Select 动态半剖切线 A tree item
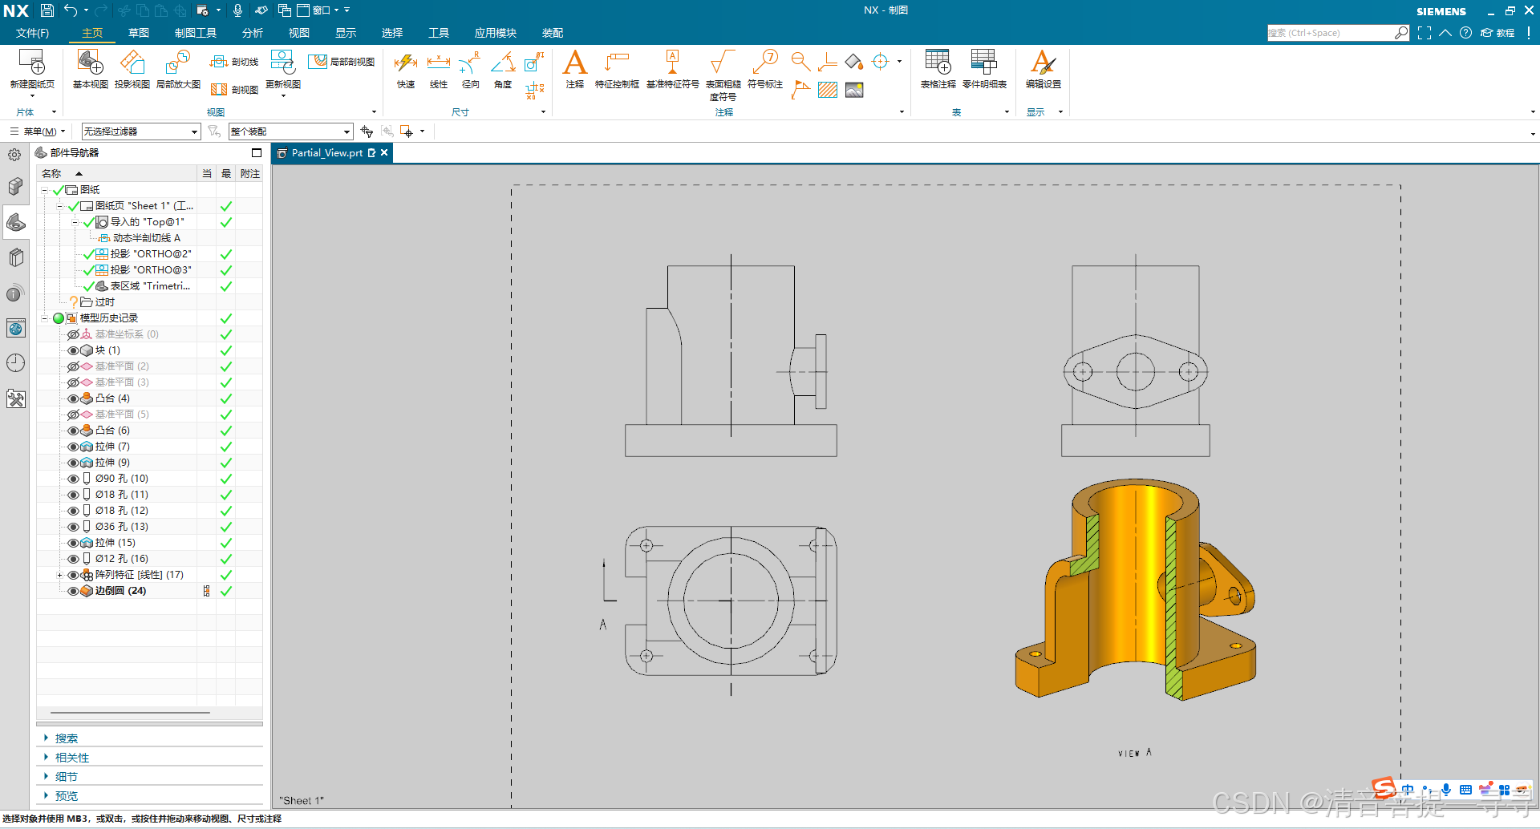This screenshot has width=1540, height=829. [x=146, y=238]
